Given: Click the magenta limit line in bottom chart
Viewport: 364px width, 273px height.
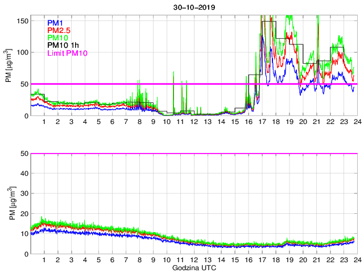Looking at the screenshot, I should pyautogui.click(x=193, y=154).
